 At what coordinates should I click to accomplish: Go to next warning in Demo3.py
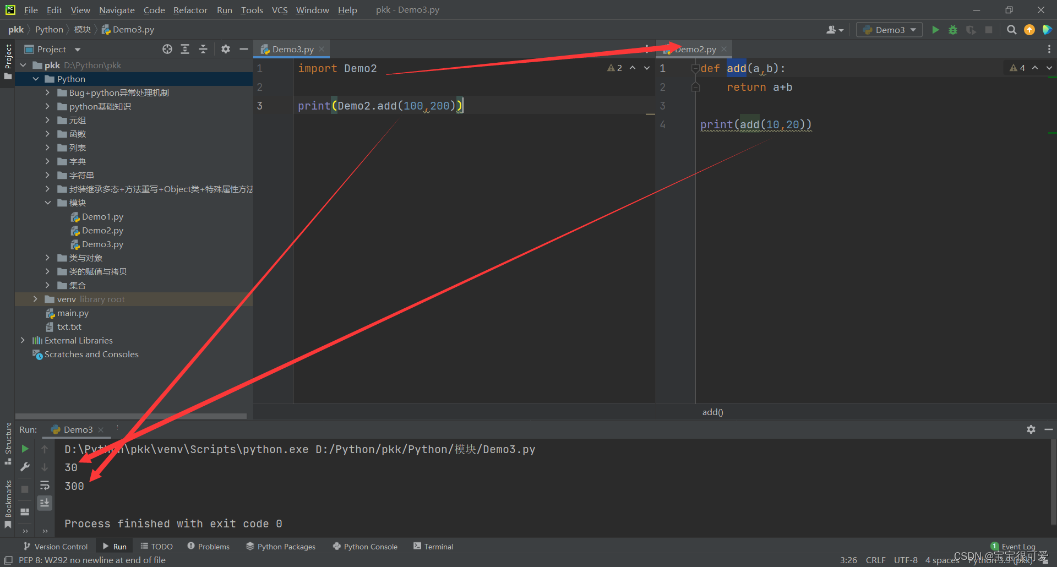click(x=647, y=68)
